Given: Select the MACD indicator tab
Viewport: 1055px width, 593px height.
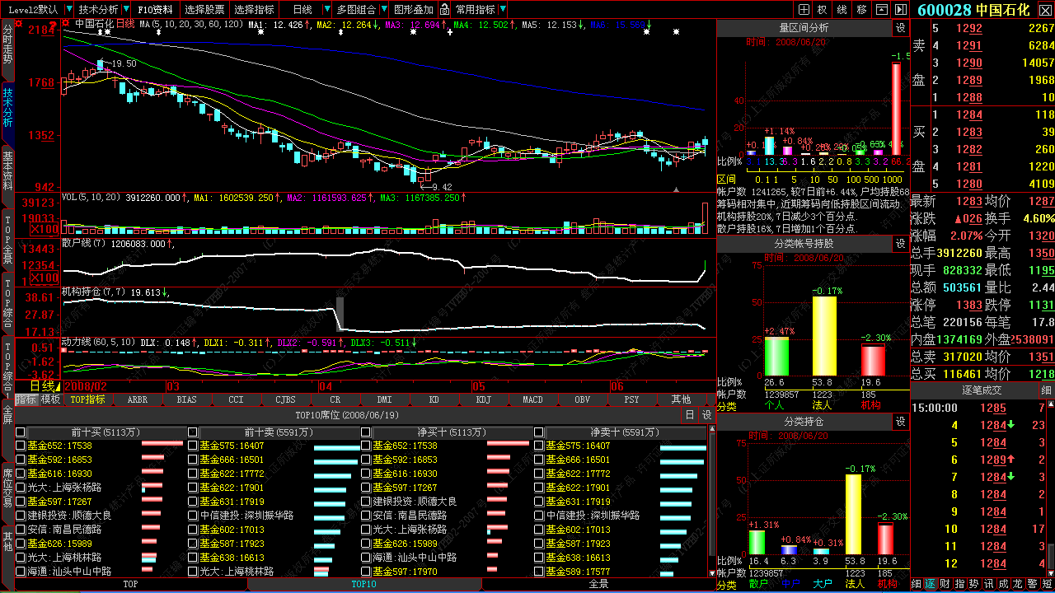Looking at the screenshot, I should (x=533, y=399).
